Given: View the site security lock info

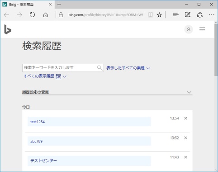Looking at the screenshot, I should pyautogui.click(x=61, y=15).
